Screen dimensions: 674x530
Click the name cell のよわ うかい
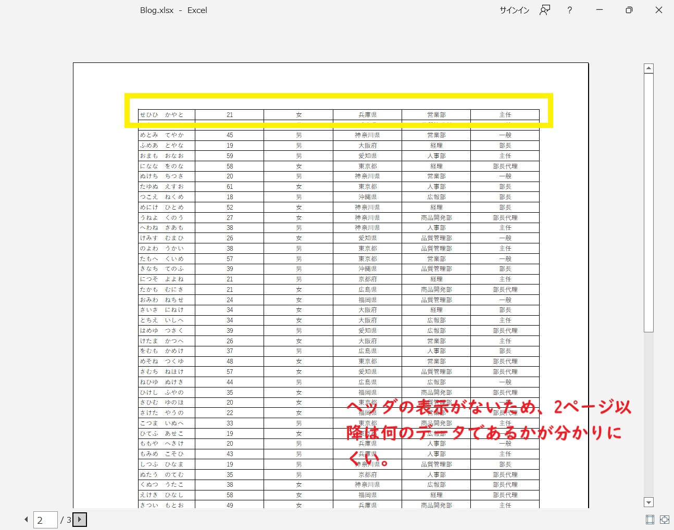point(167,249)
